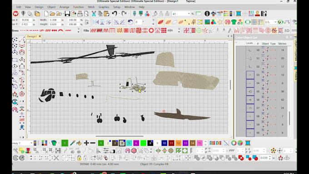
Task: Open the Arrange menu
Action: tap(64, 7)
